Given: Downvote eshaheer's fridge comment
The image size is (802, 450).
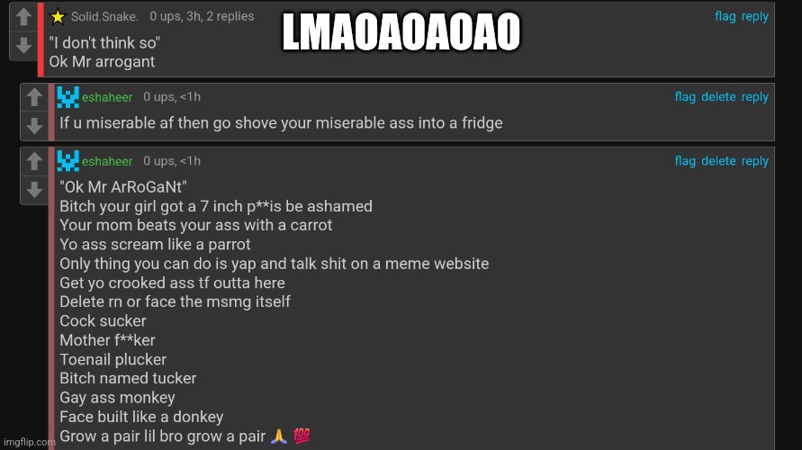Looking at the screenshot, I should 34,125.
